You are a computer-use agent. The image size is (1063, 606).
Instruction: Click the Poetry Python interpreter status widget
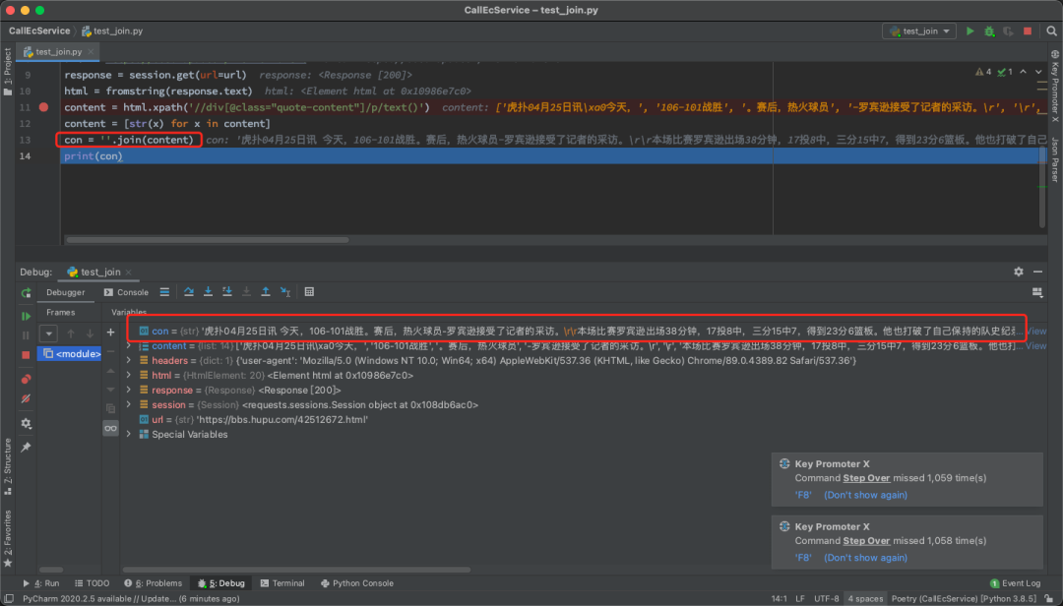(x=964, y=598)
